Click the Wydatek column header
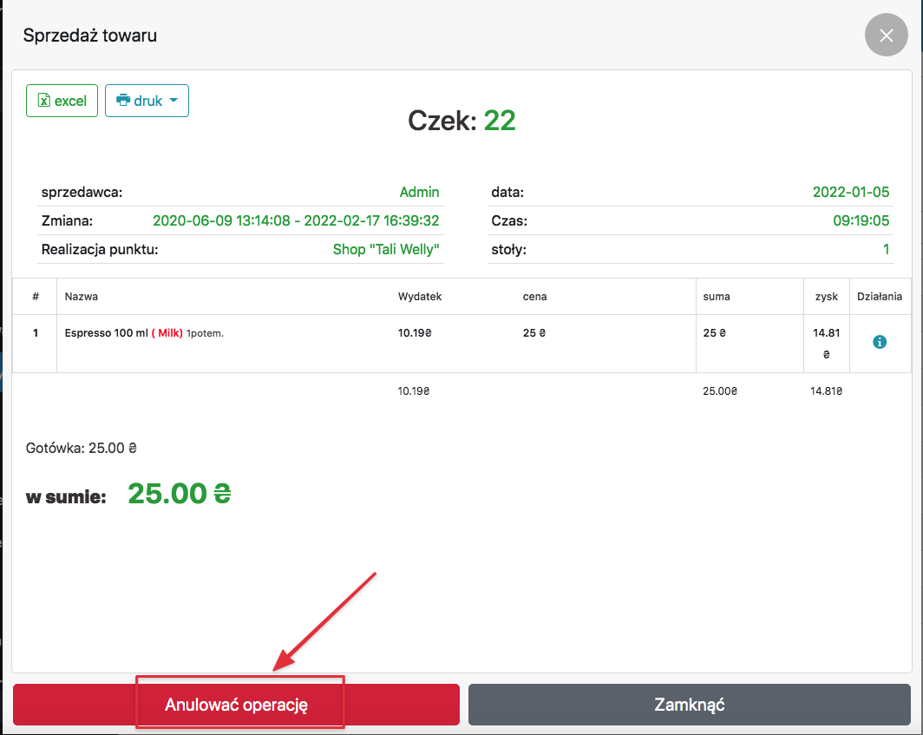The width and height of the screenshot is (923, 735). pos(420,297)
